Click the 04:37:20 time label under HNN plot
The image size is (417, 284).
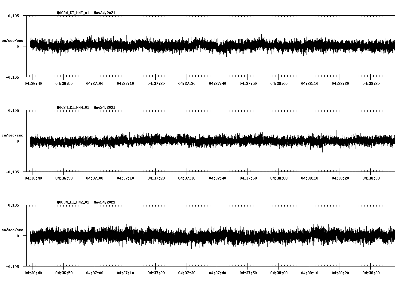click(156, 178)
